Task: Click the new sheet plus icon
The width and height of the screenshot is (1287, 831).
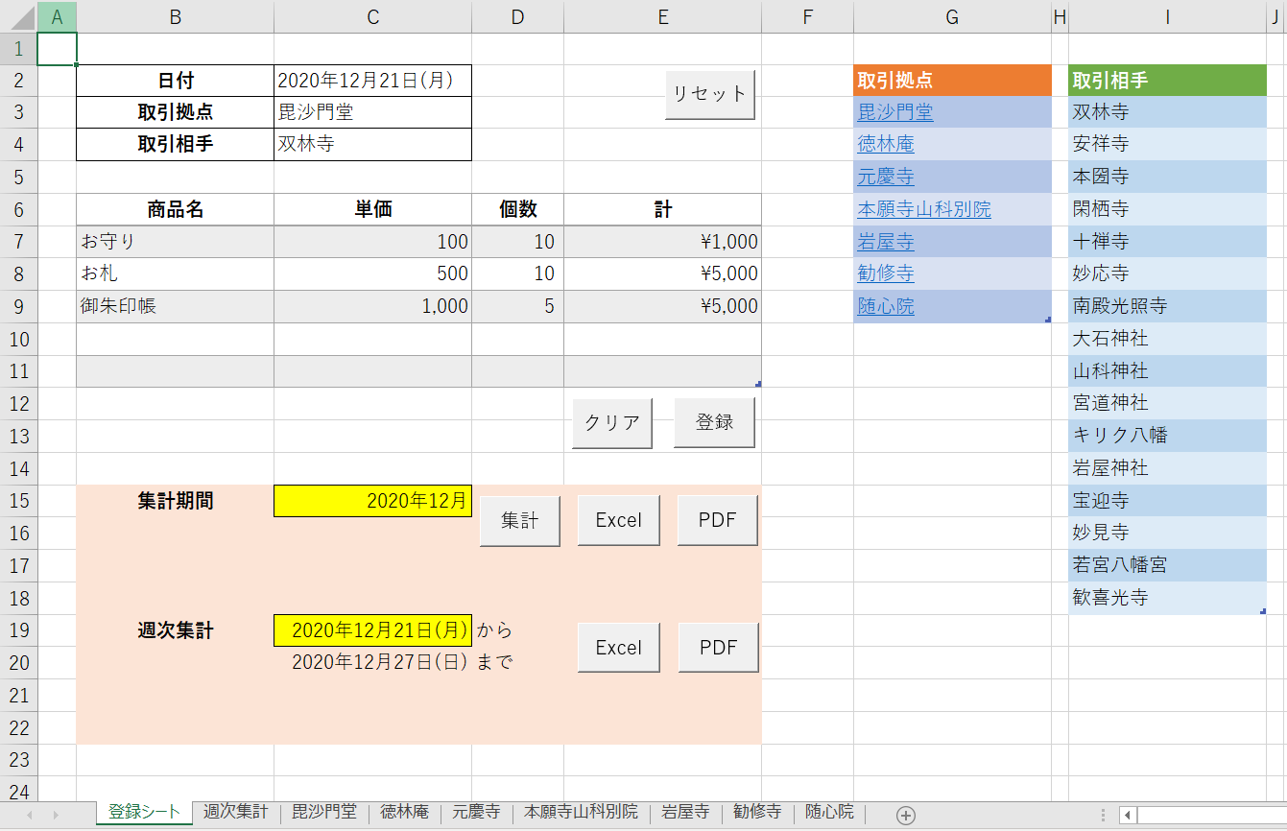Action: [x=905, y=815]
